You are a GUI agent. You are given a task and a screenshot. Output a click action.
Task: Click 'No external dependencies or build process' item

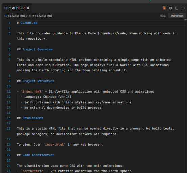[63, 107]
